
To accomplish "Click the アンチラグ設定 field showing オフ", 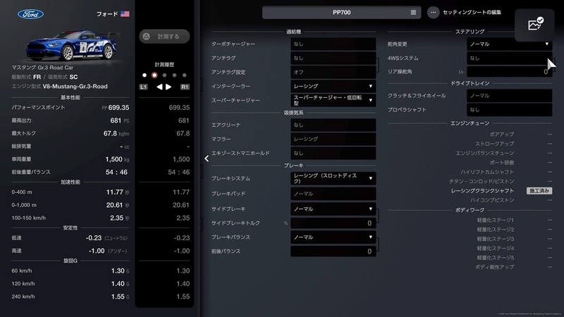I will [333, 72].
